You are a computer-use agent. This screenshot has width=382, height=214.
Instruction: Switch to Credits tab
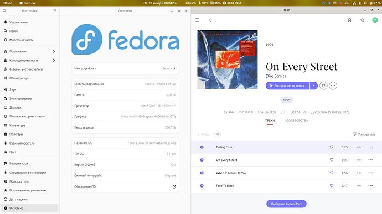coord(297,121)
